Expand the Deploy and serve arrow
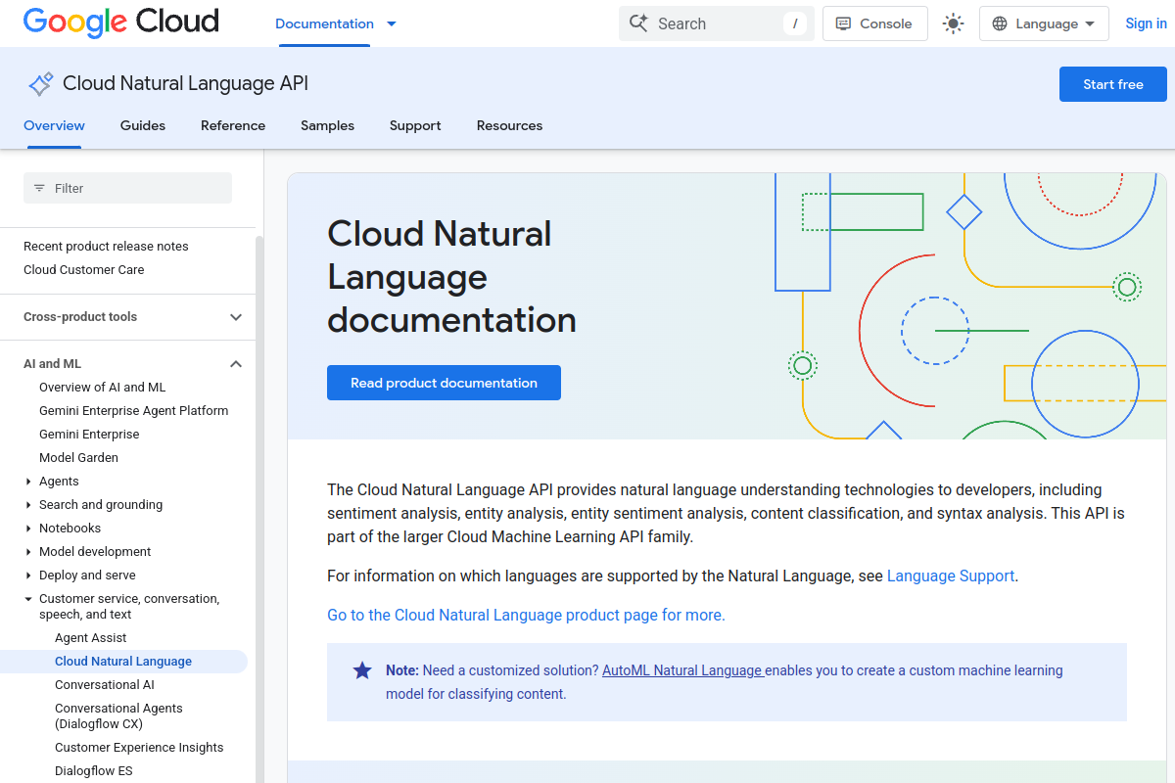 [28, 576]
